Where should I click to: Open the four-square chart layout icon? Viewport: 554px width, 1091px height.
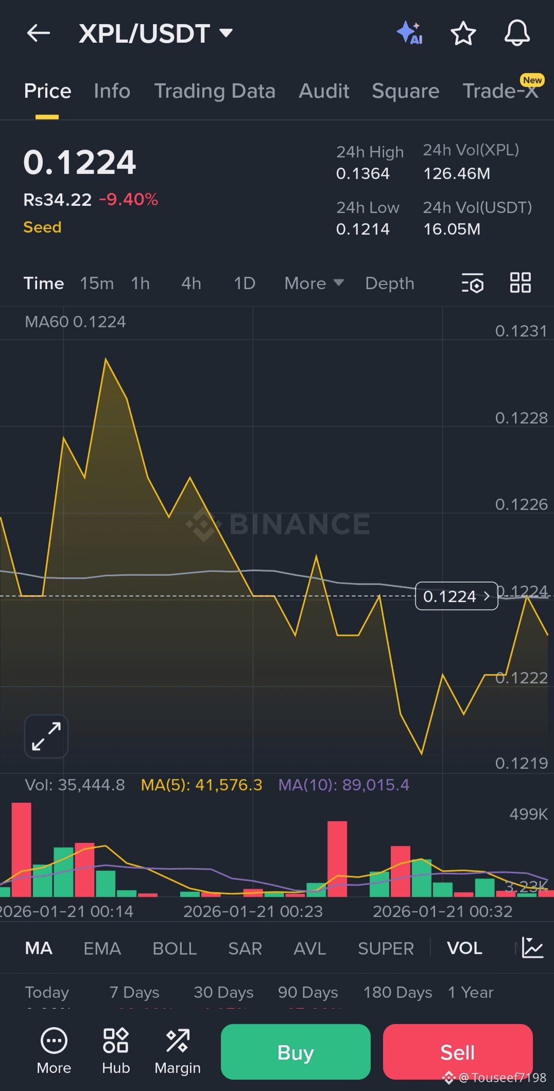520,283
